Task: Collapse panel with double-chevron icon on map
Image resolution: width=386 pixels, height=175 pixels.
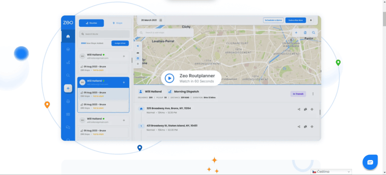Action: 138,46
